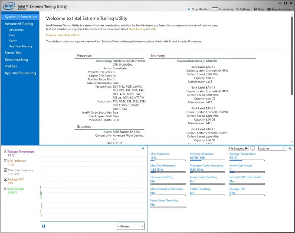Click Max Core Frequency 1.65 GHz value
This screenshot has height=233, width=295.
[x=157, y=169]
